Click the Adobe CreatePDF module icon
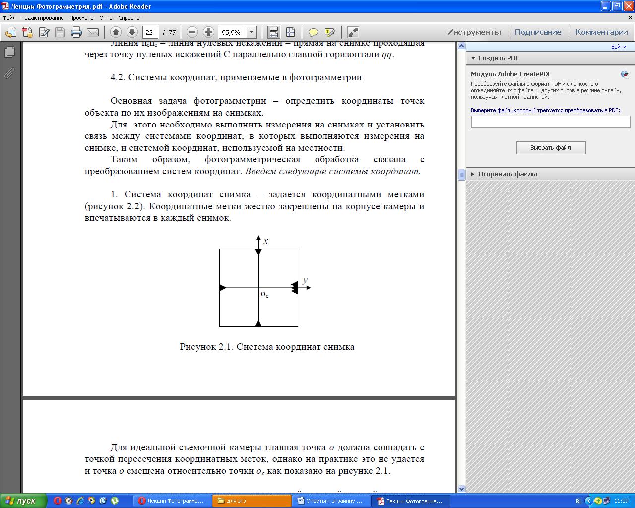The image size is (635, 508). click(x=625, y=74)
